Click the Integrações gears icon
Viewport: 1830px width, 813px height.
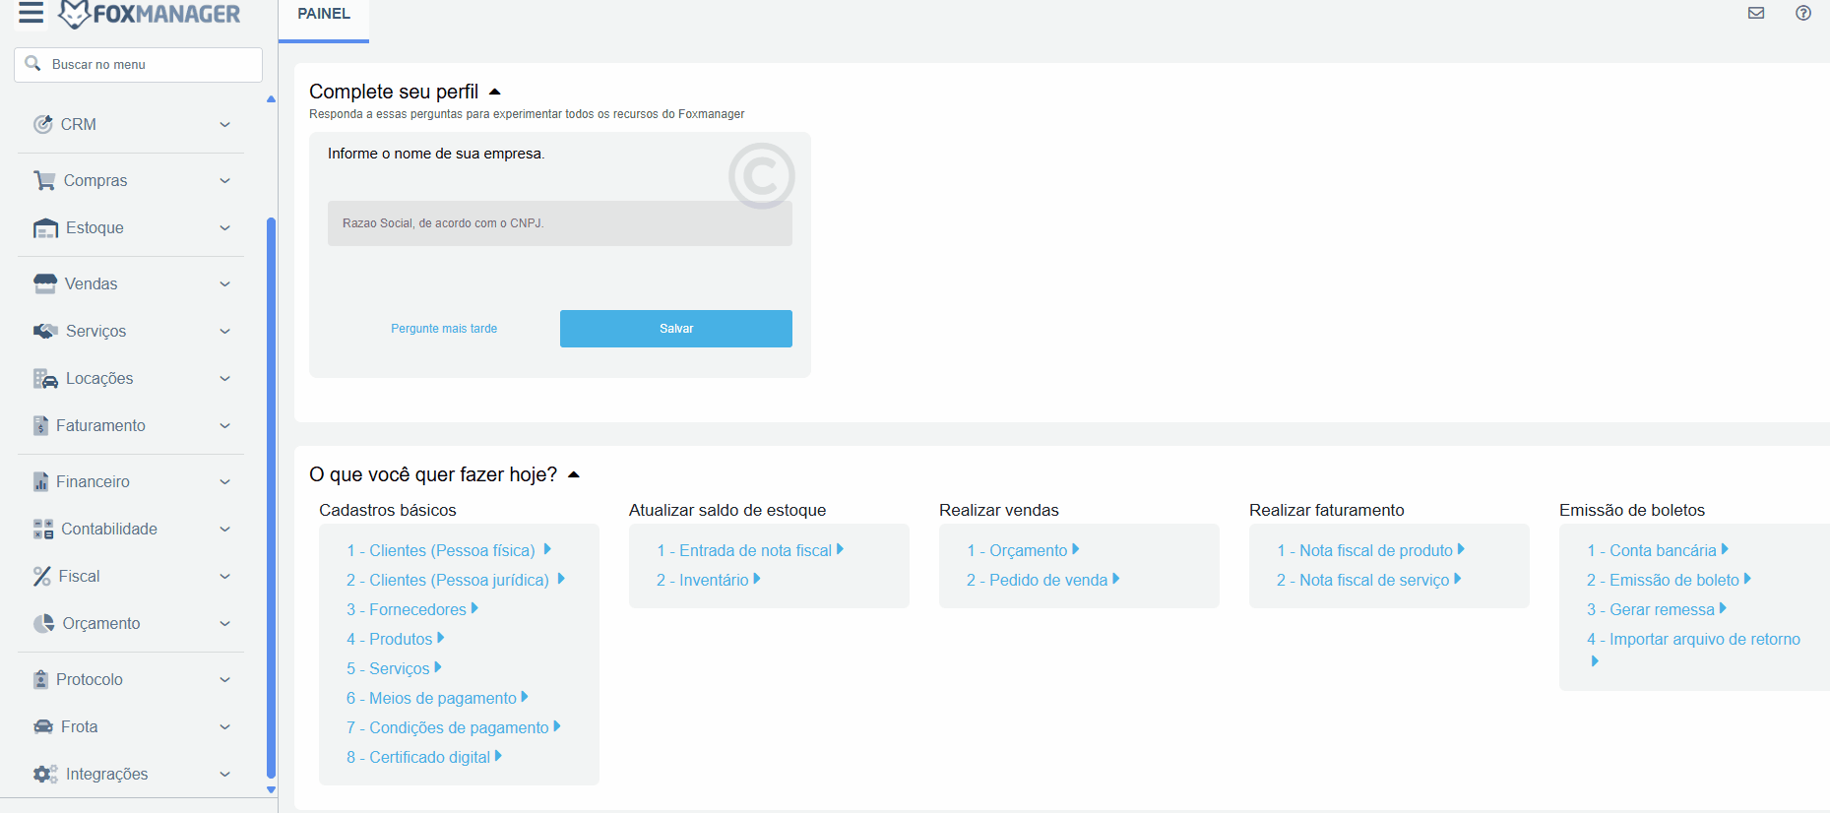click(45, 774)
